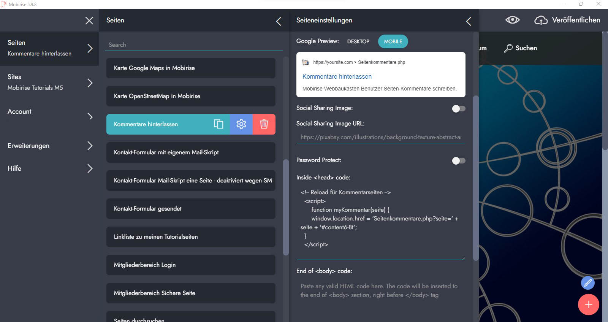Click the duplicate page icon for Kommentare hinterlassen
Screen dimensions: 608x322
[x=218, y=124]
